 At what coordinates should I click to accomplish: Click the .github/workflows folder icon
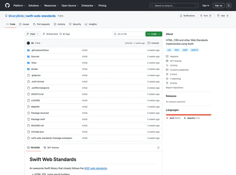[x=28, y=50]
